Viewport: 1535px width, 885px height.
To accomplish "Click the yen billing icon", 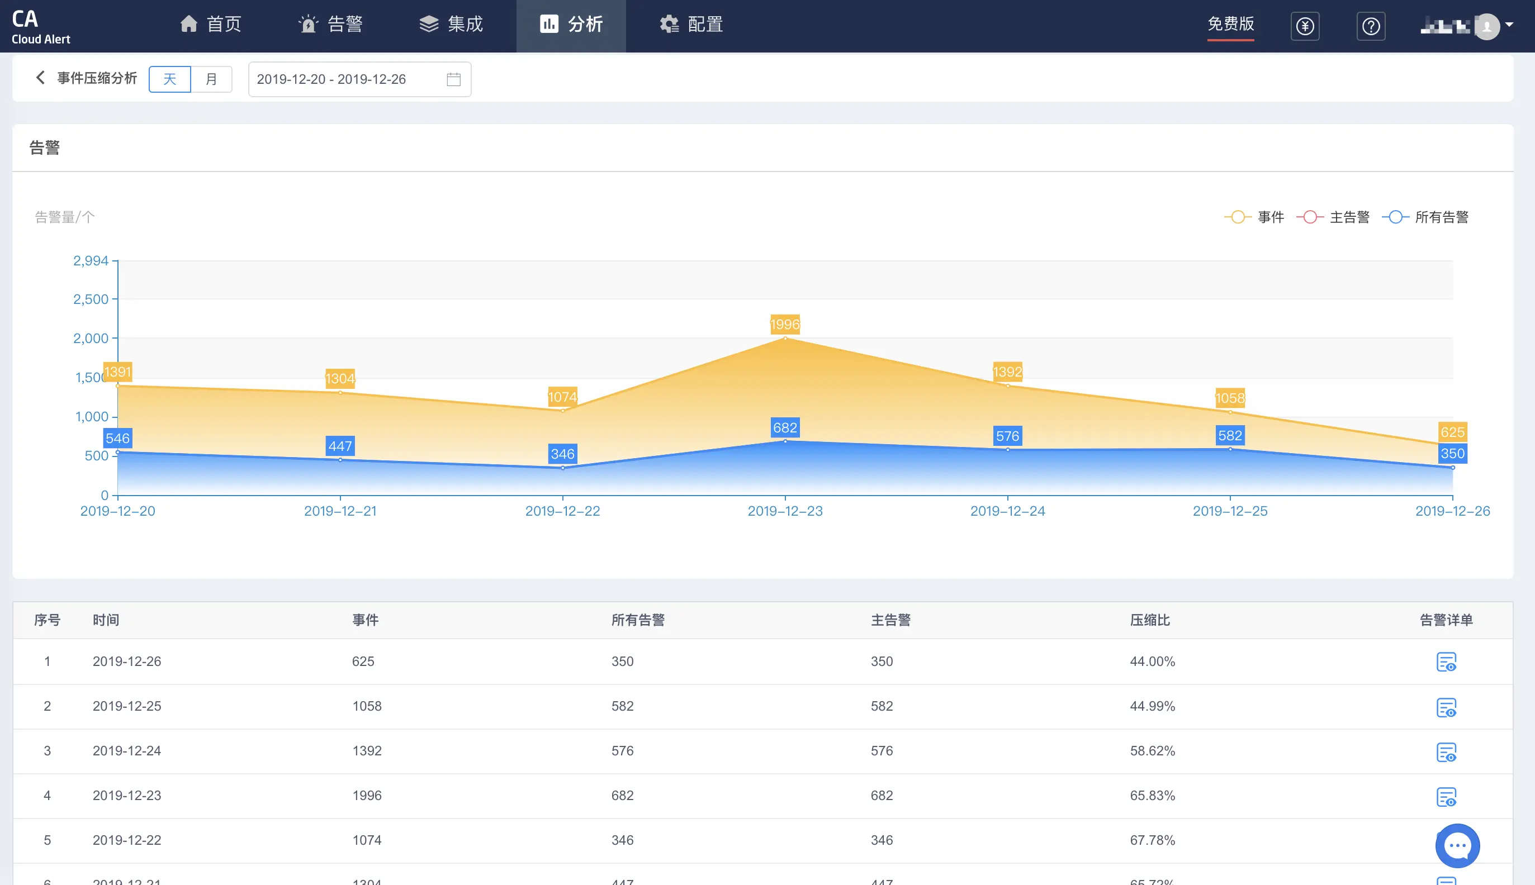I will point(1305,26).
